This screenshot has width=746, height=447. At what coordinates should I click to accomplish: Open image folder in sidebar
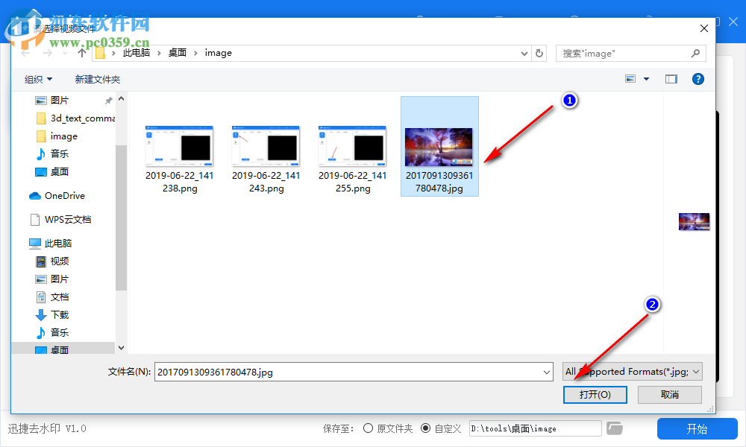click(57, 136)
